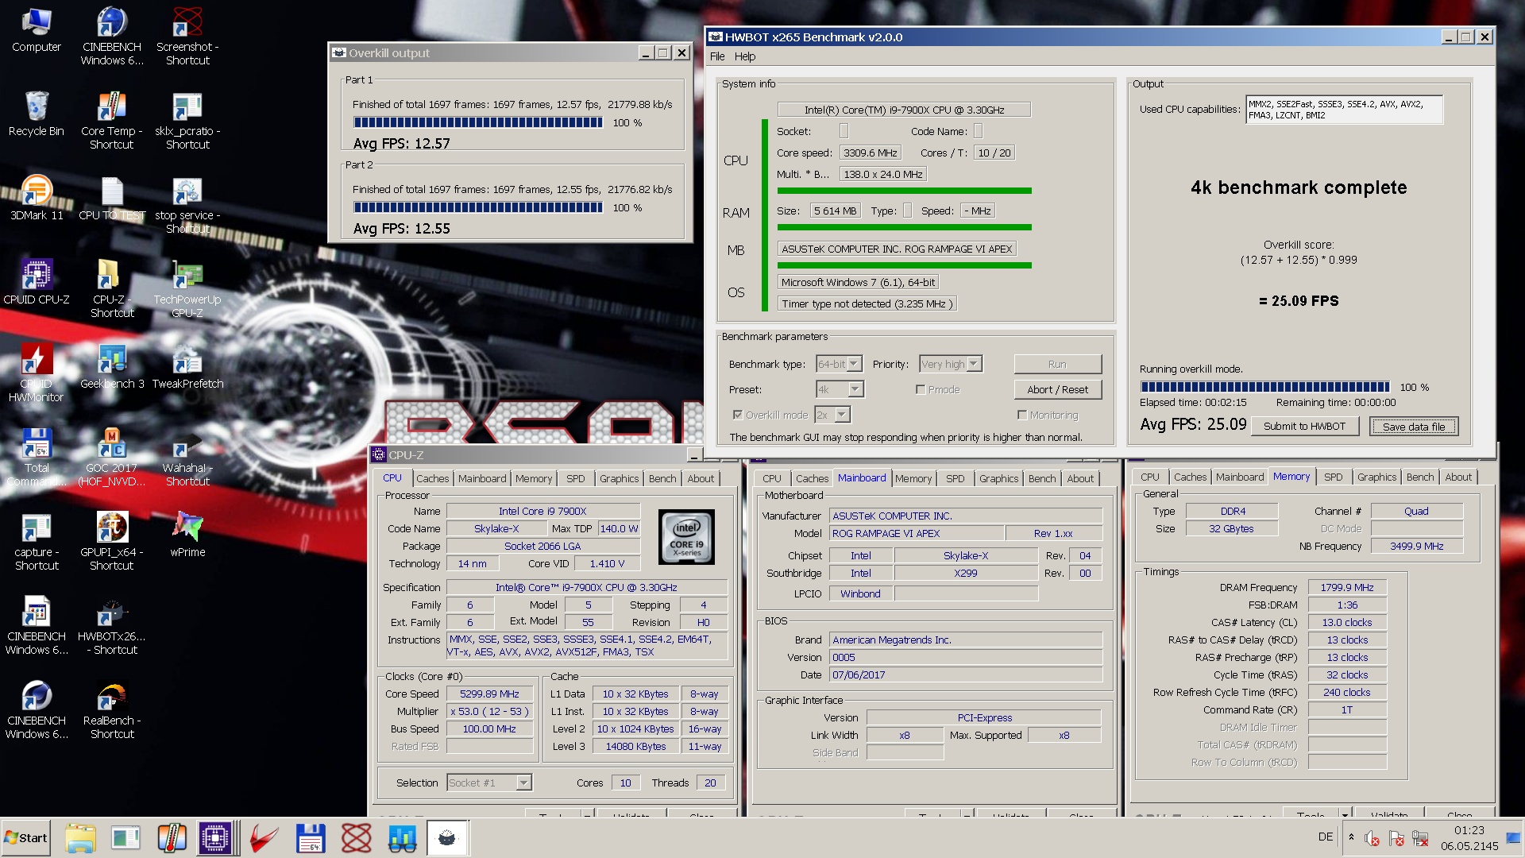
Task: Click the Total Commander floppy taskbar icon
Action: [x=310, y=837]
